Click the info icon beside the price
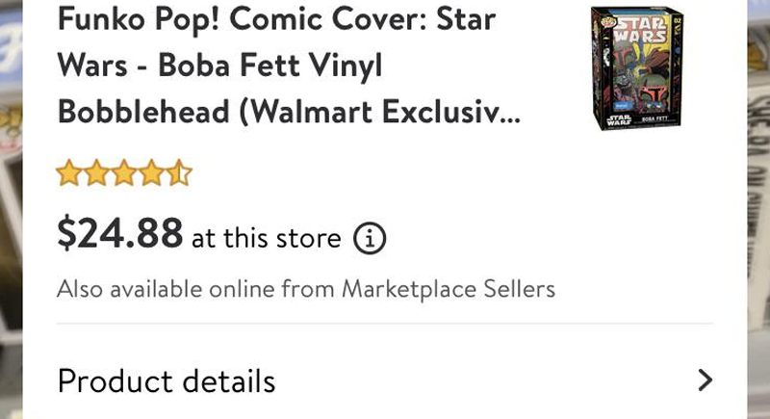770x419 pixels. click(371, 238)
